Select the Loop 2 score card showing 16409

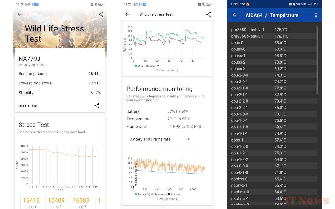point(56,202)
